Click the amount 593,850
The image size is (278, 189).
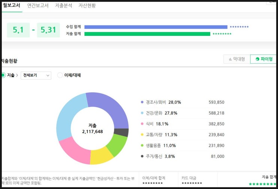pos(217,102)
